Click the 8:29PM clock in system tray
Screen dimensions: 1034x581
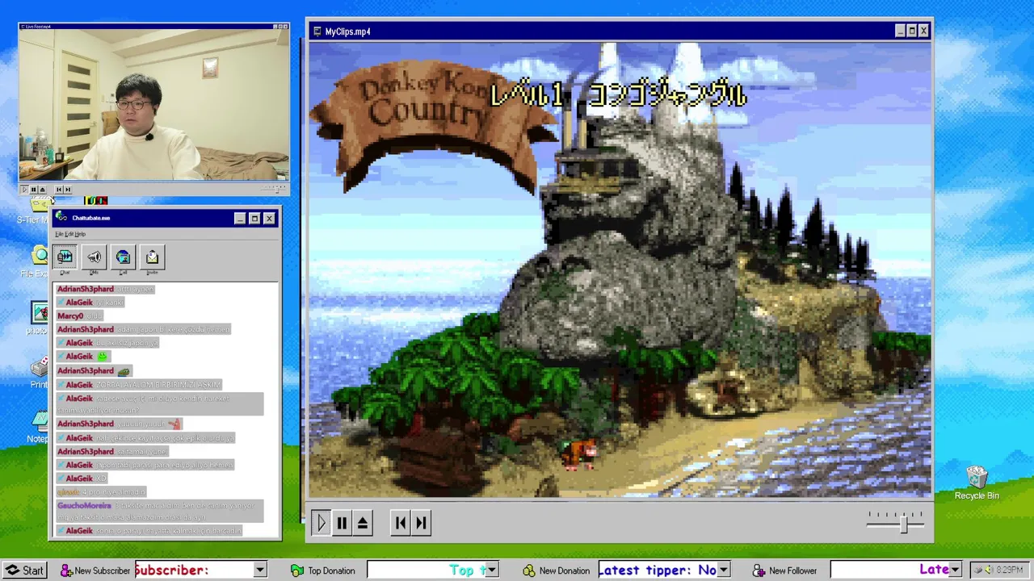(x=1010, y=571)
